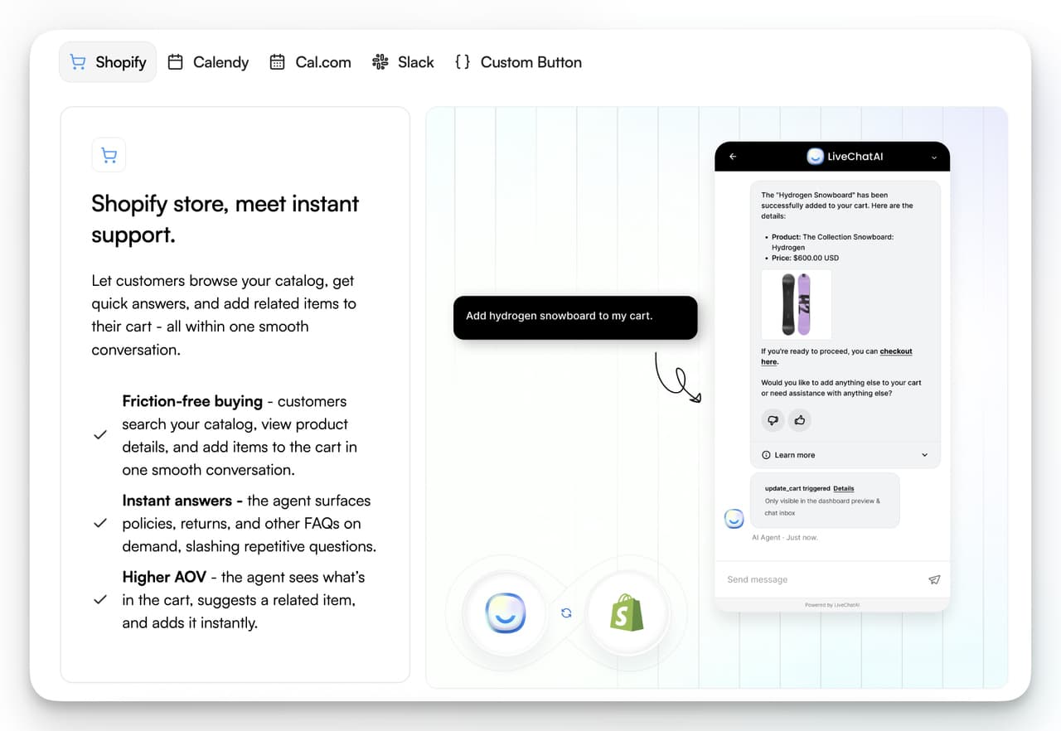Switch to the Calendly tab
Viewport: 1061px width, 731px height.
tap(208, 62)
